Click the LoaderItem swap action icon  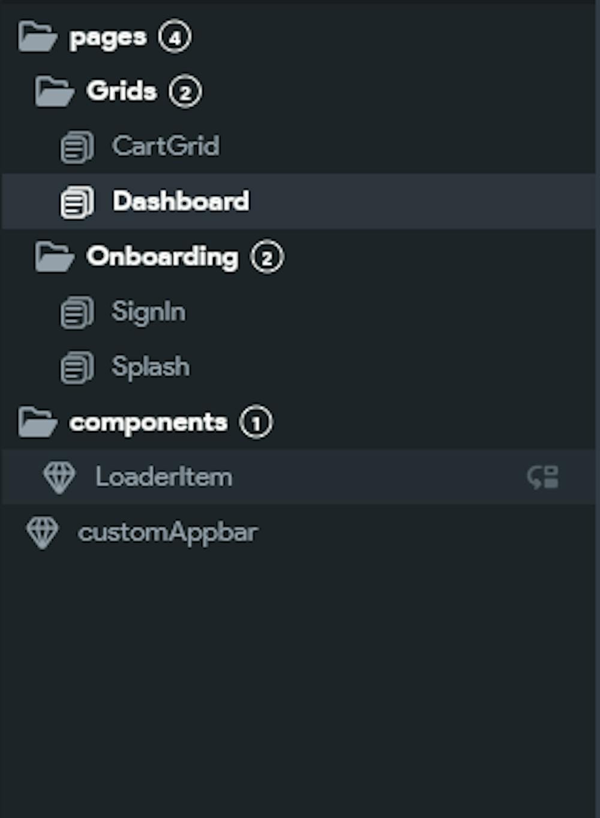click(x=543, y=477)
